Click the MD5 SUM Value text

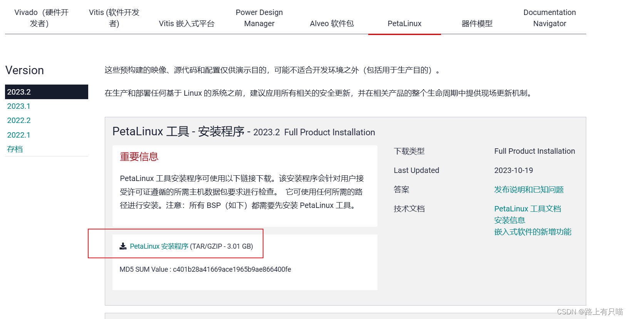205,269
